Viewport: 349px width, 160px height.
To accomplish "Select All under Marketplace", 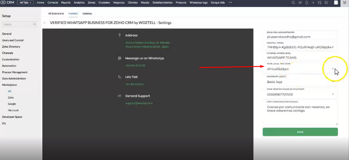I will click(9, 91).
